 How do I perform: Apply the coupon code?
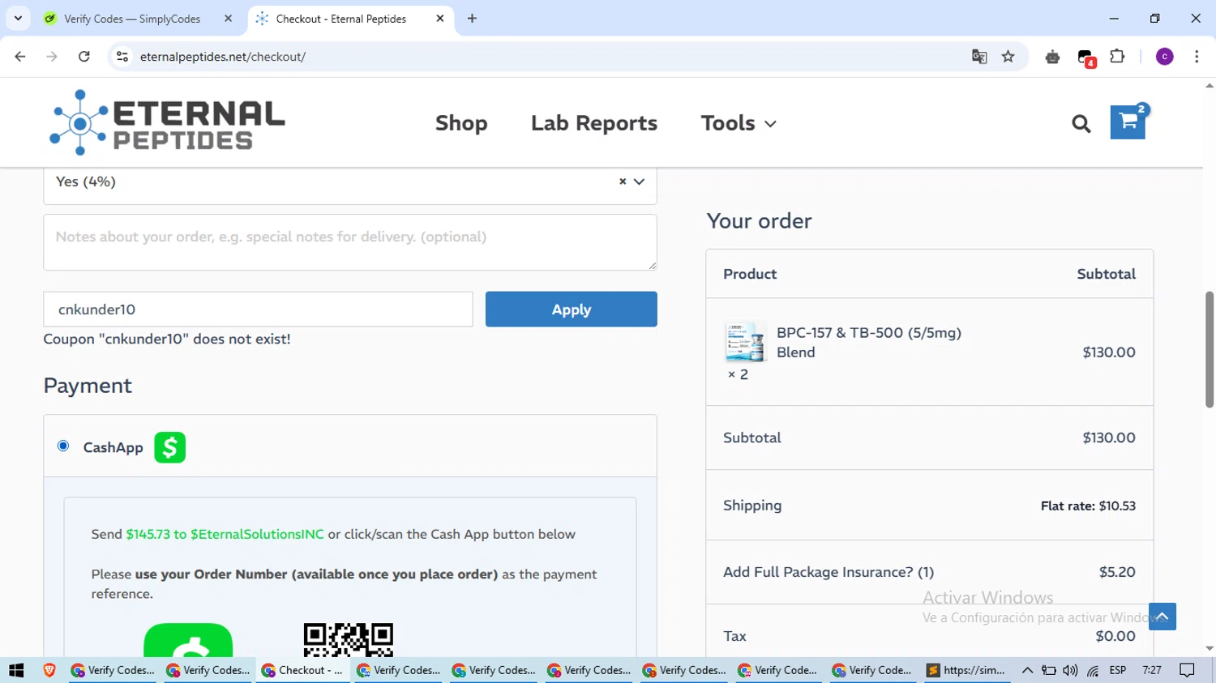click(x=572, y=309)
